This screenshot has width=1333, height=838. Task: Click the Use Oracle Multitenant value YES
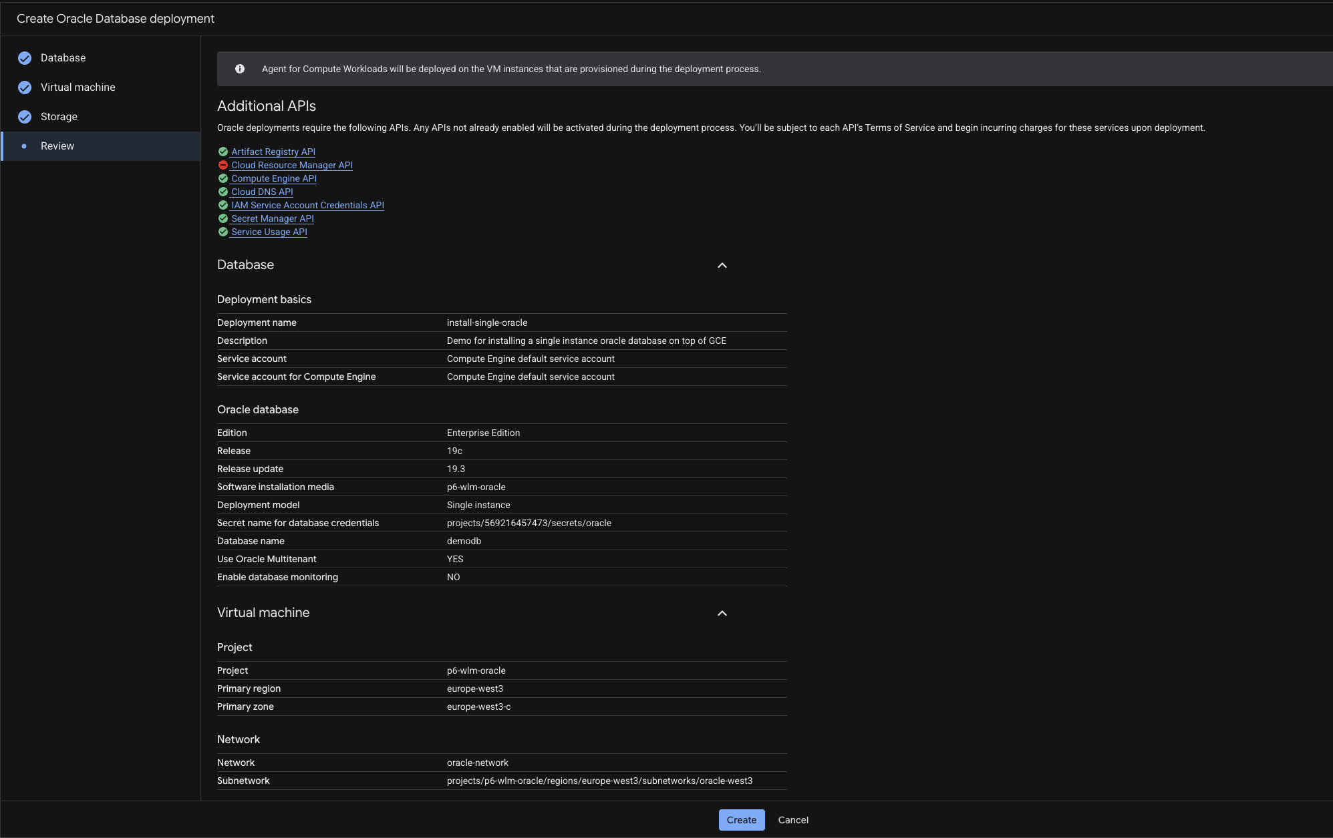(455, 559)
